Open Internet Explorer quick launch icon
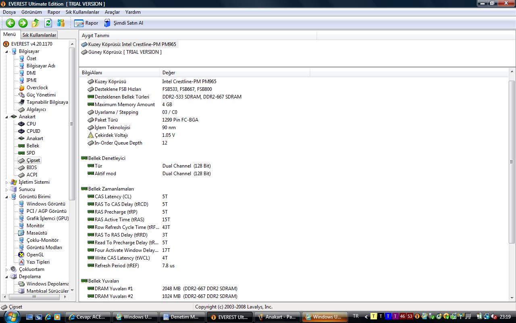Screen dimensions: 516x323 48,317
